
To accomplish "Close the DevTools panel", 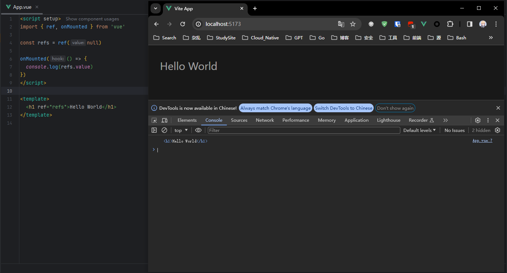I will point(498,120).
